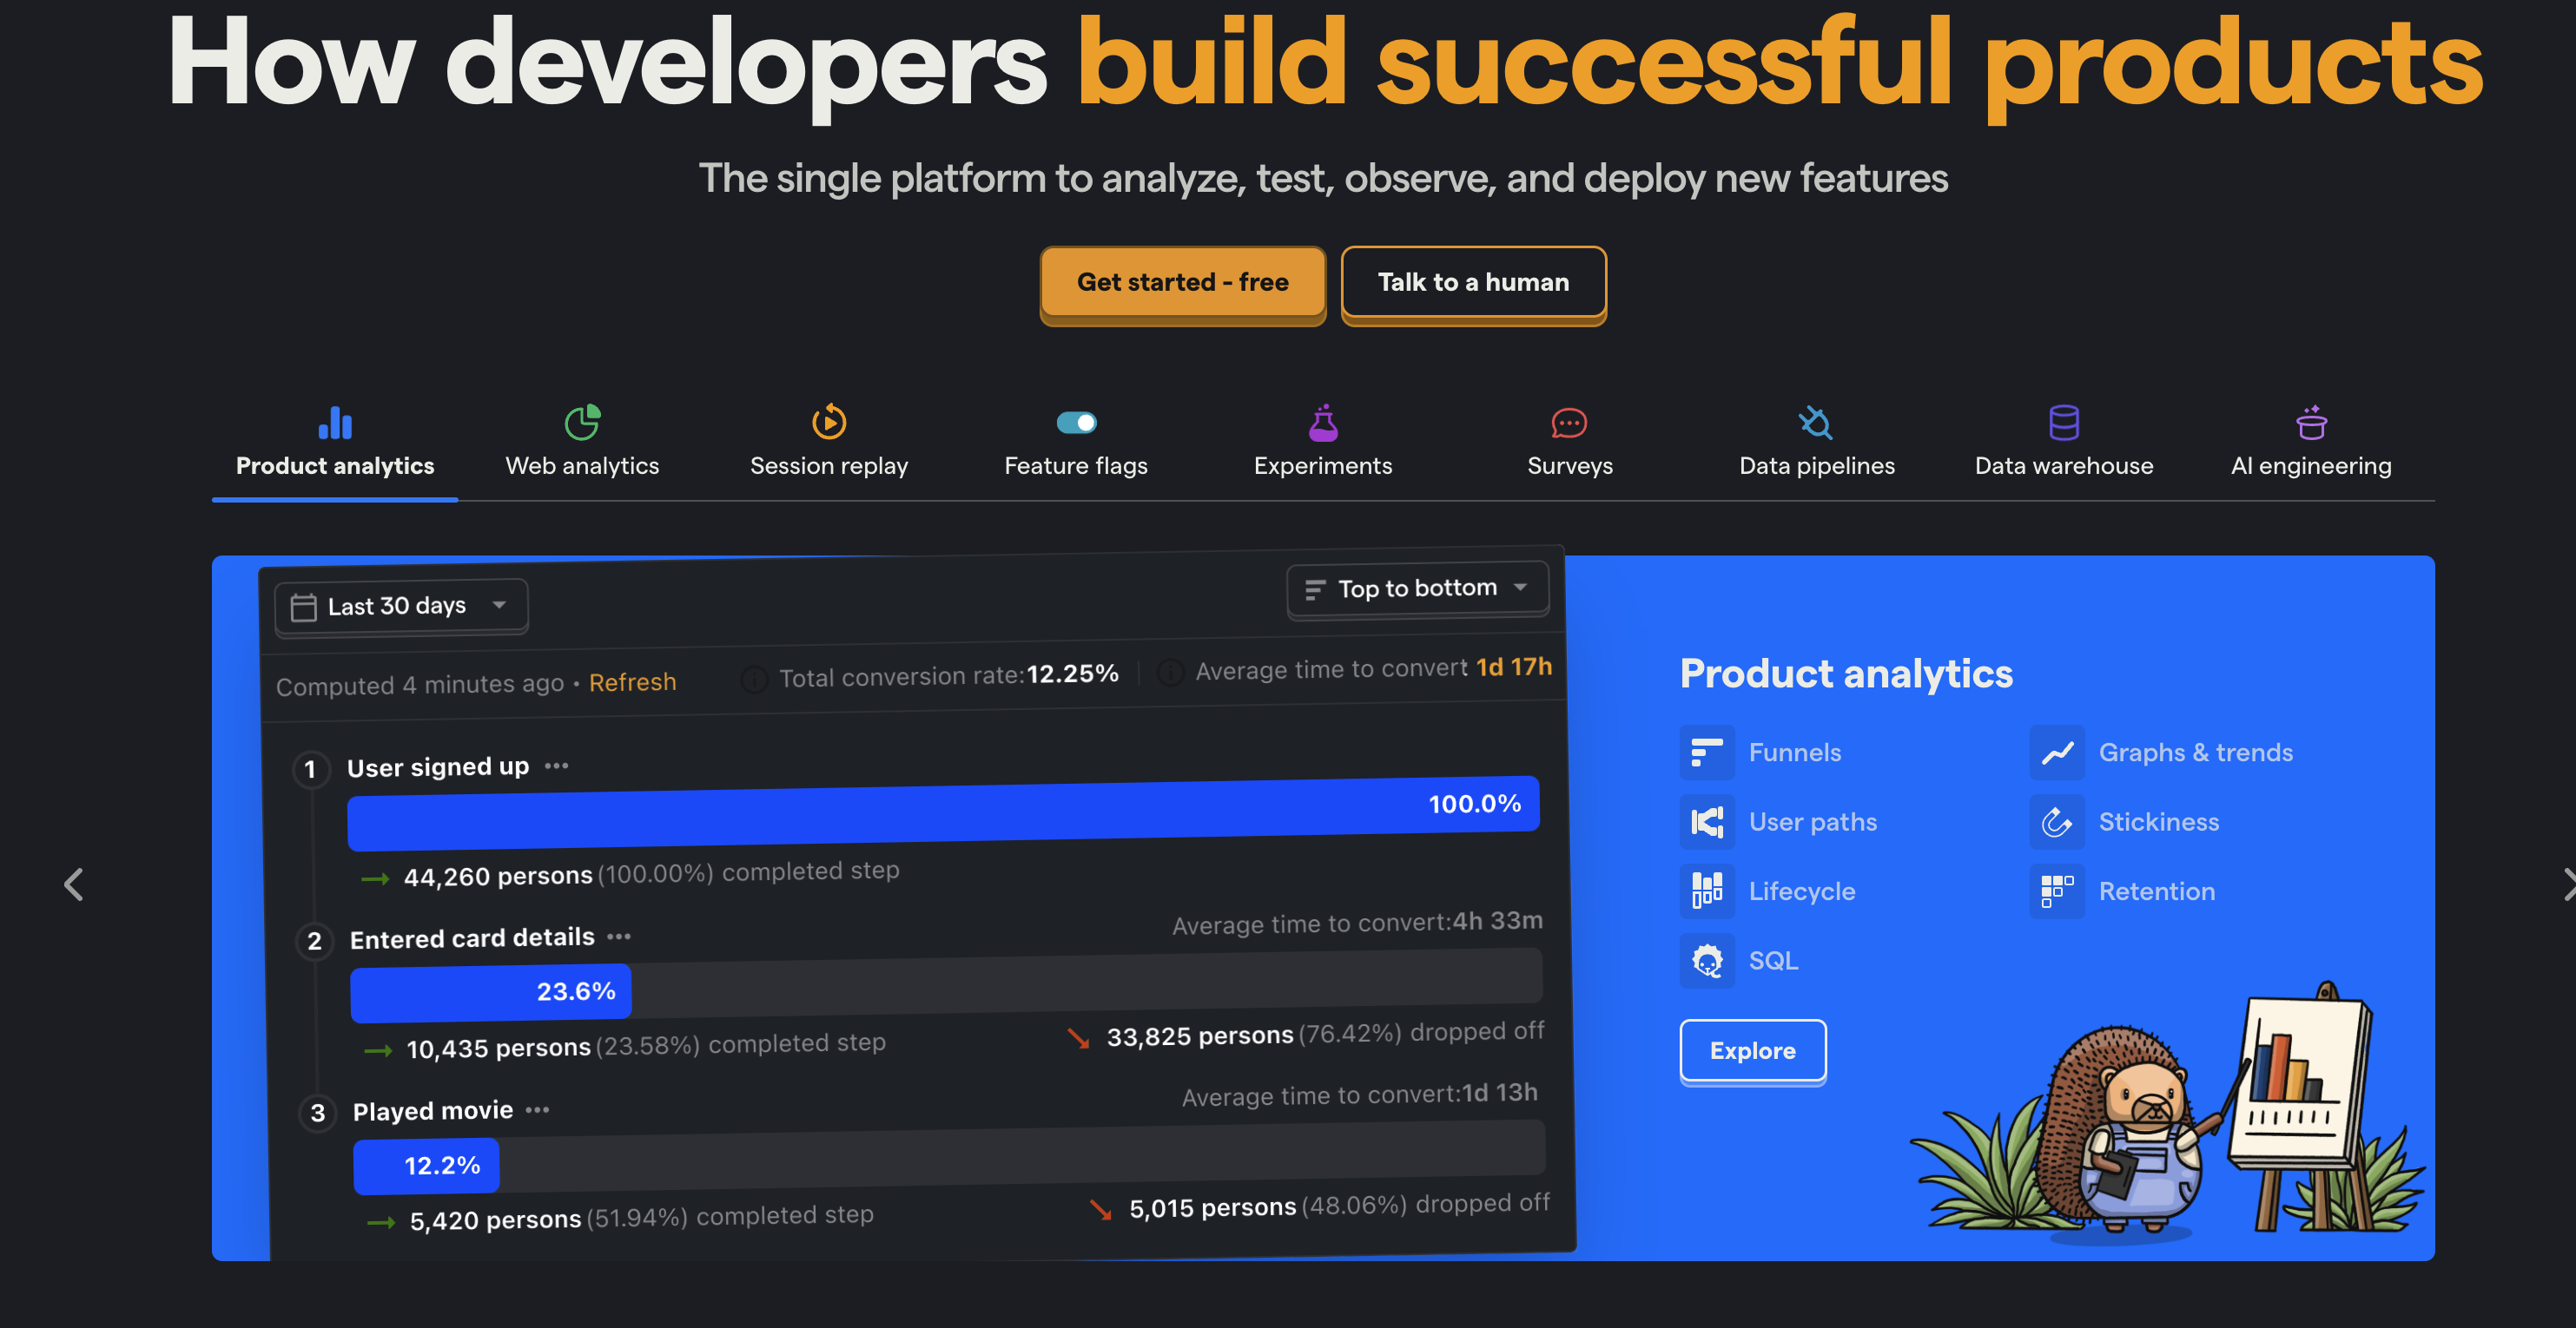Click the Feature flags toggle icon

1076,423
